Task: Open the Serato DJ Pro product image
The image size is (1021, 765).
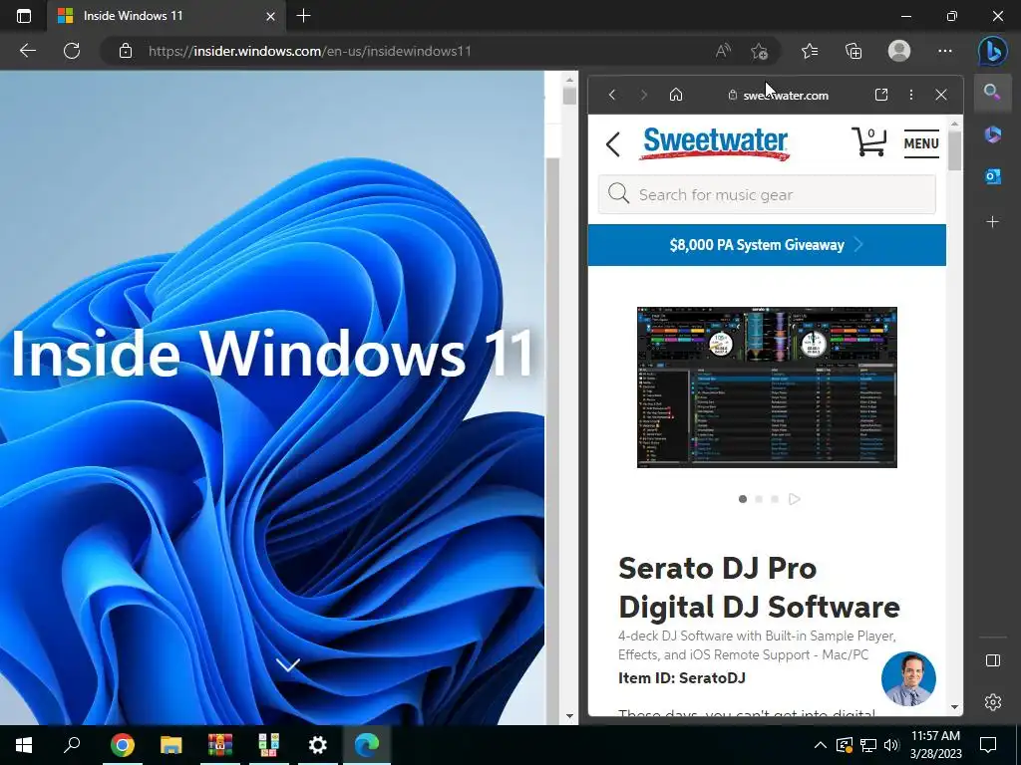Action: [767, 387]
